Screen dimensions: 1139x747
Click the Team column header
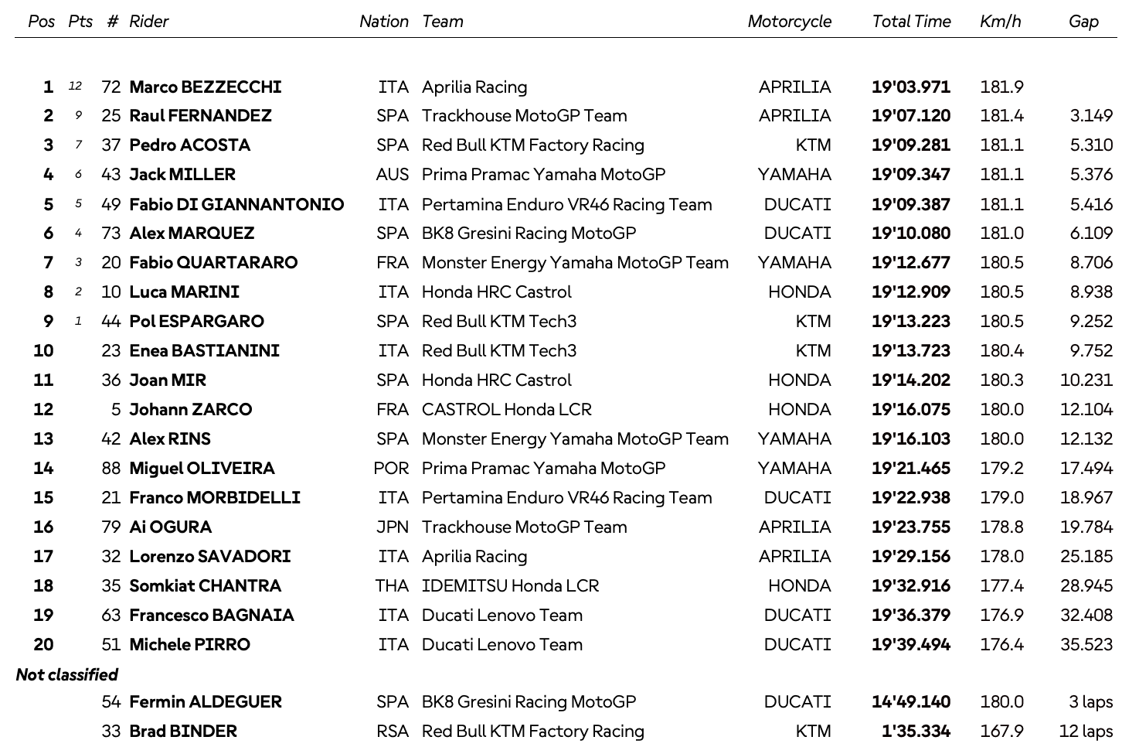pyautogui.click(x=442, y=22)
